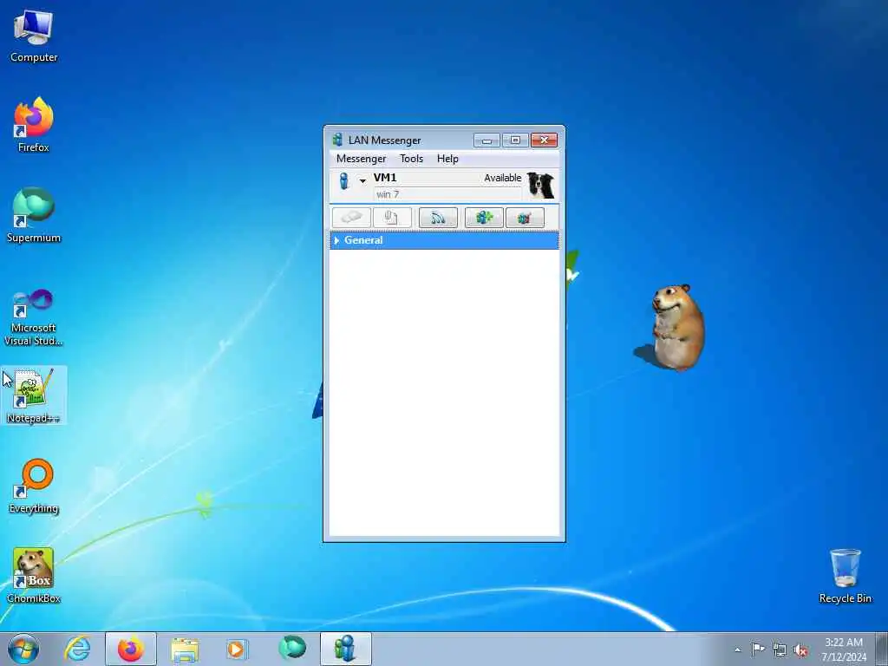Expand the General group arrow

tap(336, 241)
